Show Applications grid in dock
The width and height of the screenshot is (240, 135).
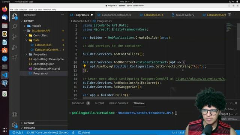(x=4, y=130)
